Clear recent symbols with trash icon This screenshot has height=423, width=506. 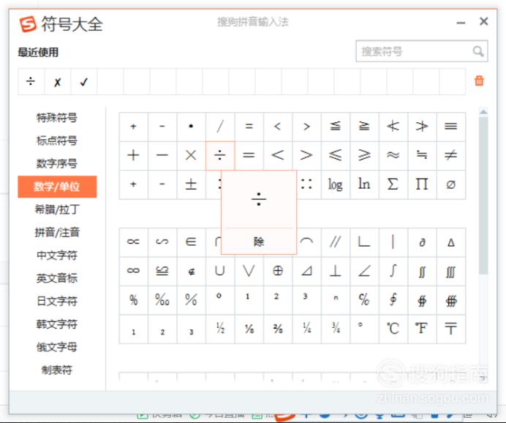479,81
